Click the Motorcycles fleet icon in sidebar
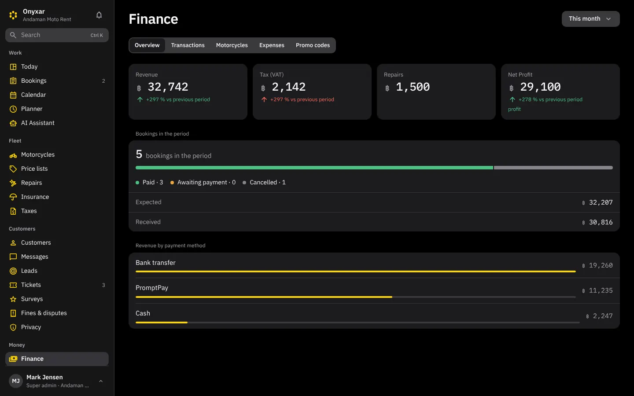 (x=13, y=155)
